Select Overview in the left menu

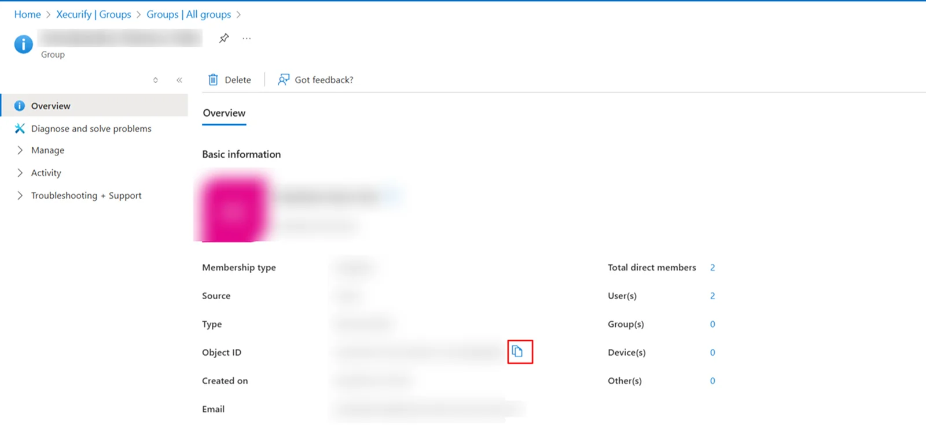[94, 106]
